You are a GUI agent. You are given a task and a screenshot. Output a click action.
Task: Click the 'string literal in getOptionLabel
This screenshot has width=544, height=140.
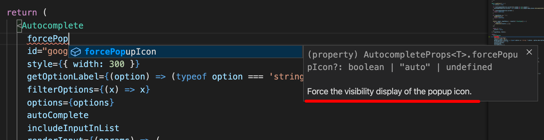287,77
